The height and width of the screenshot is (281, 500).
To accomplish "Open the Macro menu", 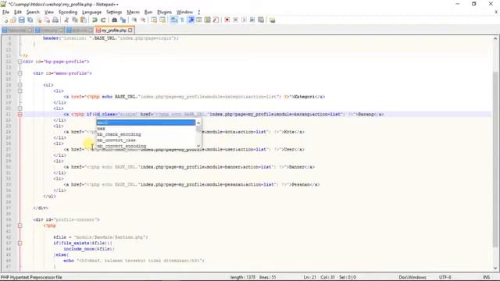I will [133, 12].
